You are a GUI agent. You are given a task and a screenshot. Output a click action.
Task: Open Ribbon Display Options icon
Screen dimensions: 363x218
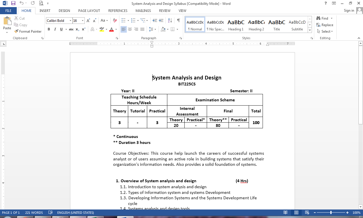click(x=334, y=3)
